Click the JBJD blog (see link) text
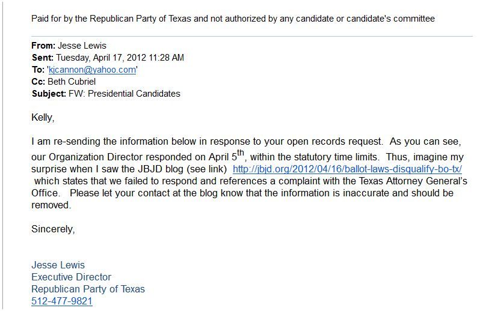Image resolution: width=477 pixels, height=311 pixels. click(182, 169)
